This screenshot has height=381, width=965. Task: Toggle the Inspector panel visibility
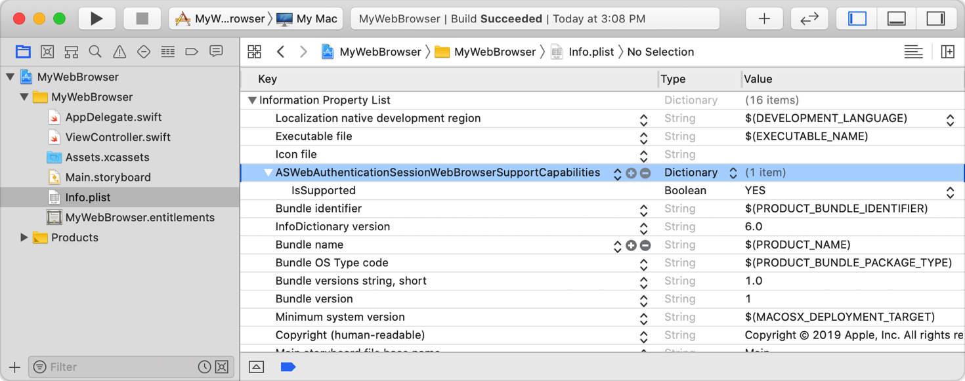pyautogui.click(x=937, y=18)
